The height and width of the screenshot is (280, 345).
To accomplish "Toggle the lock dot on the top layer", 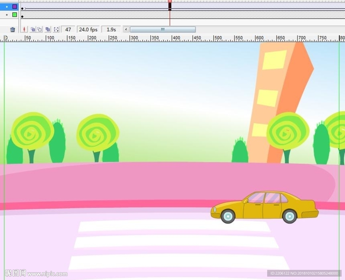I will coord(7,7).
